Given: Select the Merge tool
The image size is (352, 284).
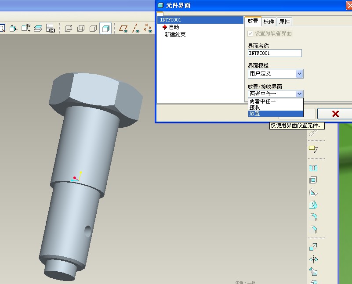Looking at the screenshot, I should click(x=313, y=271).
